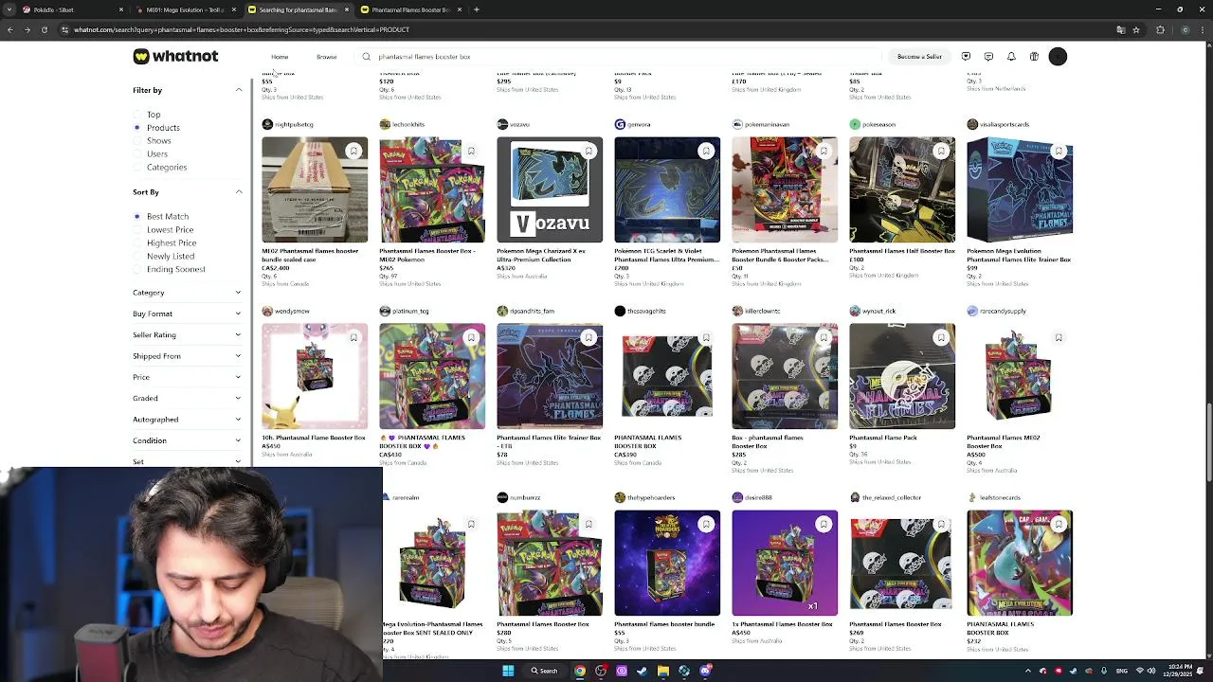Open the desire888 1x Booster Box thumbnail
The image size is (1213, 682).
[x=785, y=563]
